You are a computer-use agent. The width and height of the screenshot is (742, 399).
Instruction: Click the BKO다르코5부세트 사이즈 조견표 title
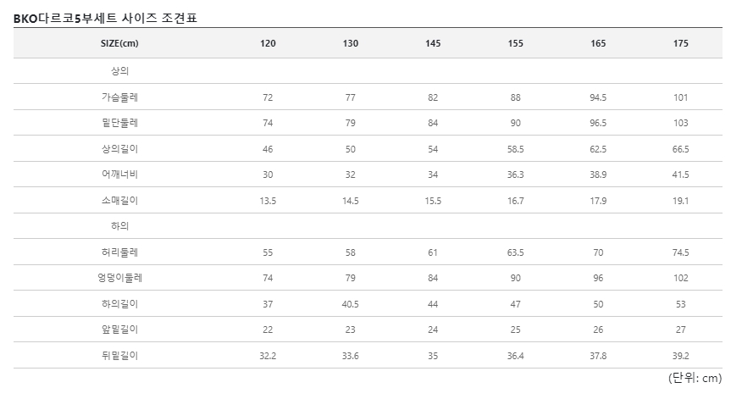coord(105,18)
